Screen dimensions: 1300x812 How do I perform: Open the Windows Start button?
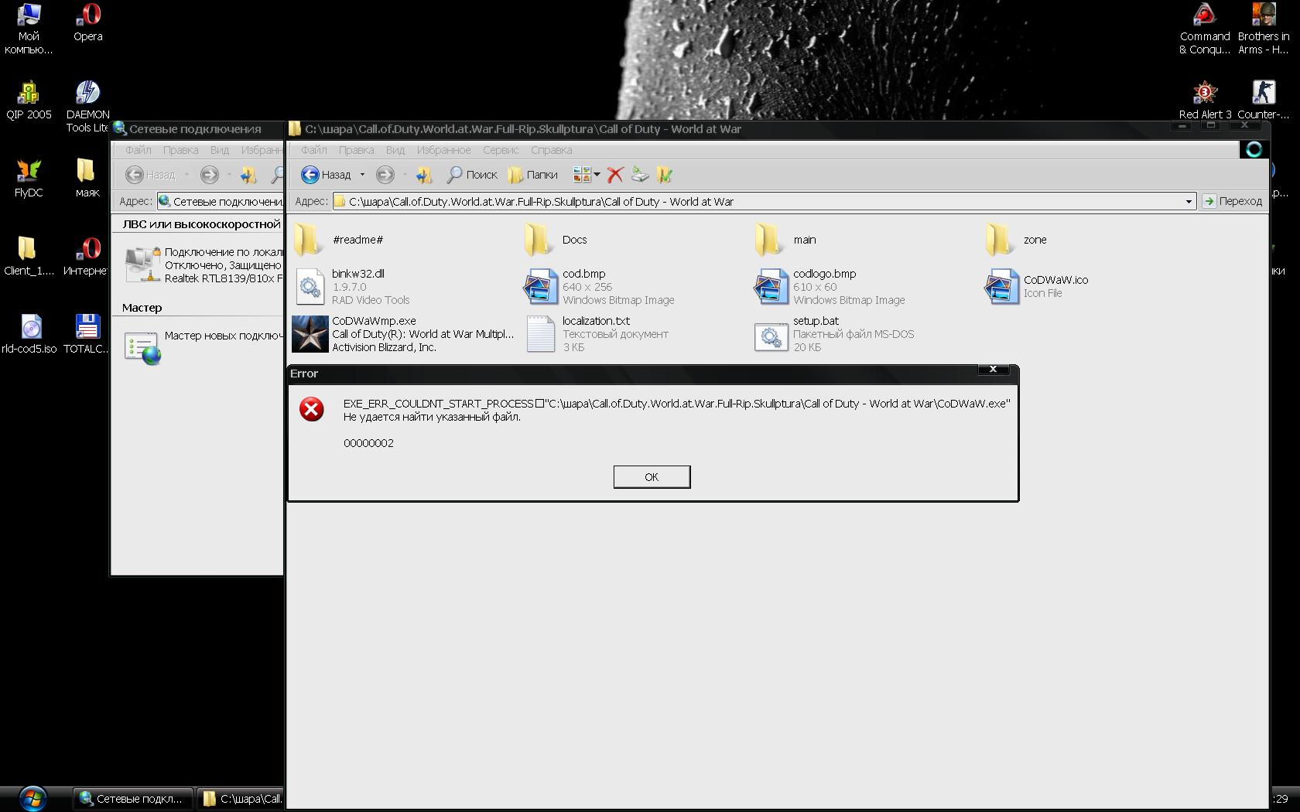32,797
